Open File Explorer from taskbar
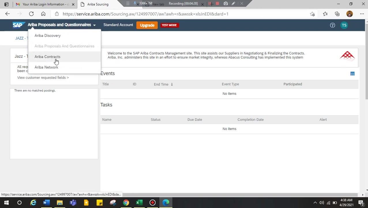 click(x=60, y=203)
